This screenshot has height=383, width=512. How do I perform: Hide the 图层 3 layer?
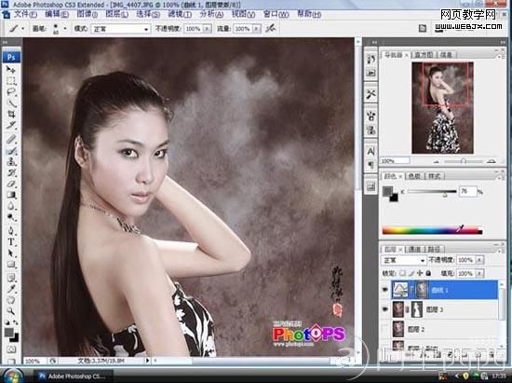pos(385,309)
